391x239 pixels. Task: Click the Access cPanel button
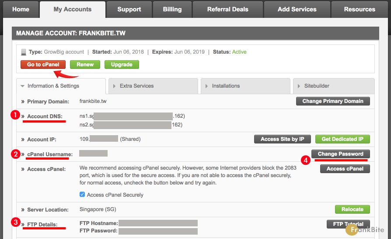[x=345, y=169]
